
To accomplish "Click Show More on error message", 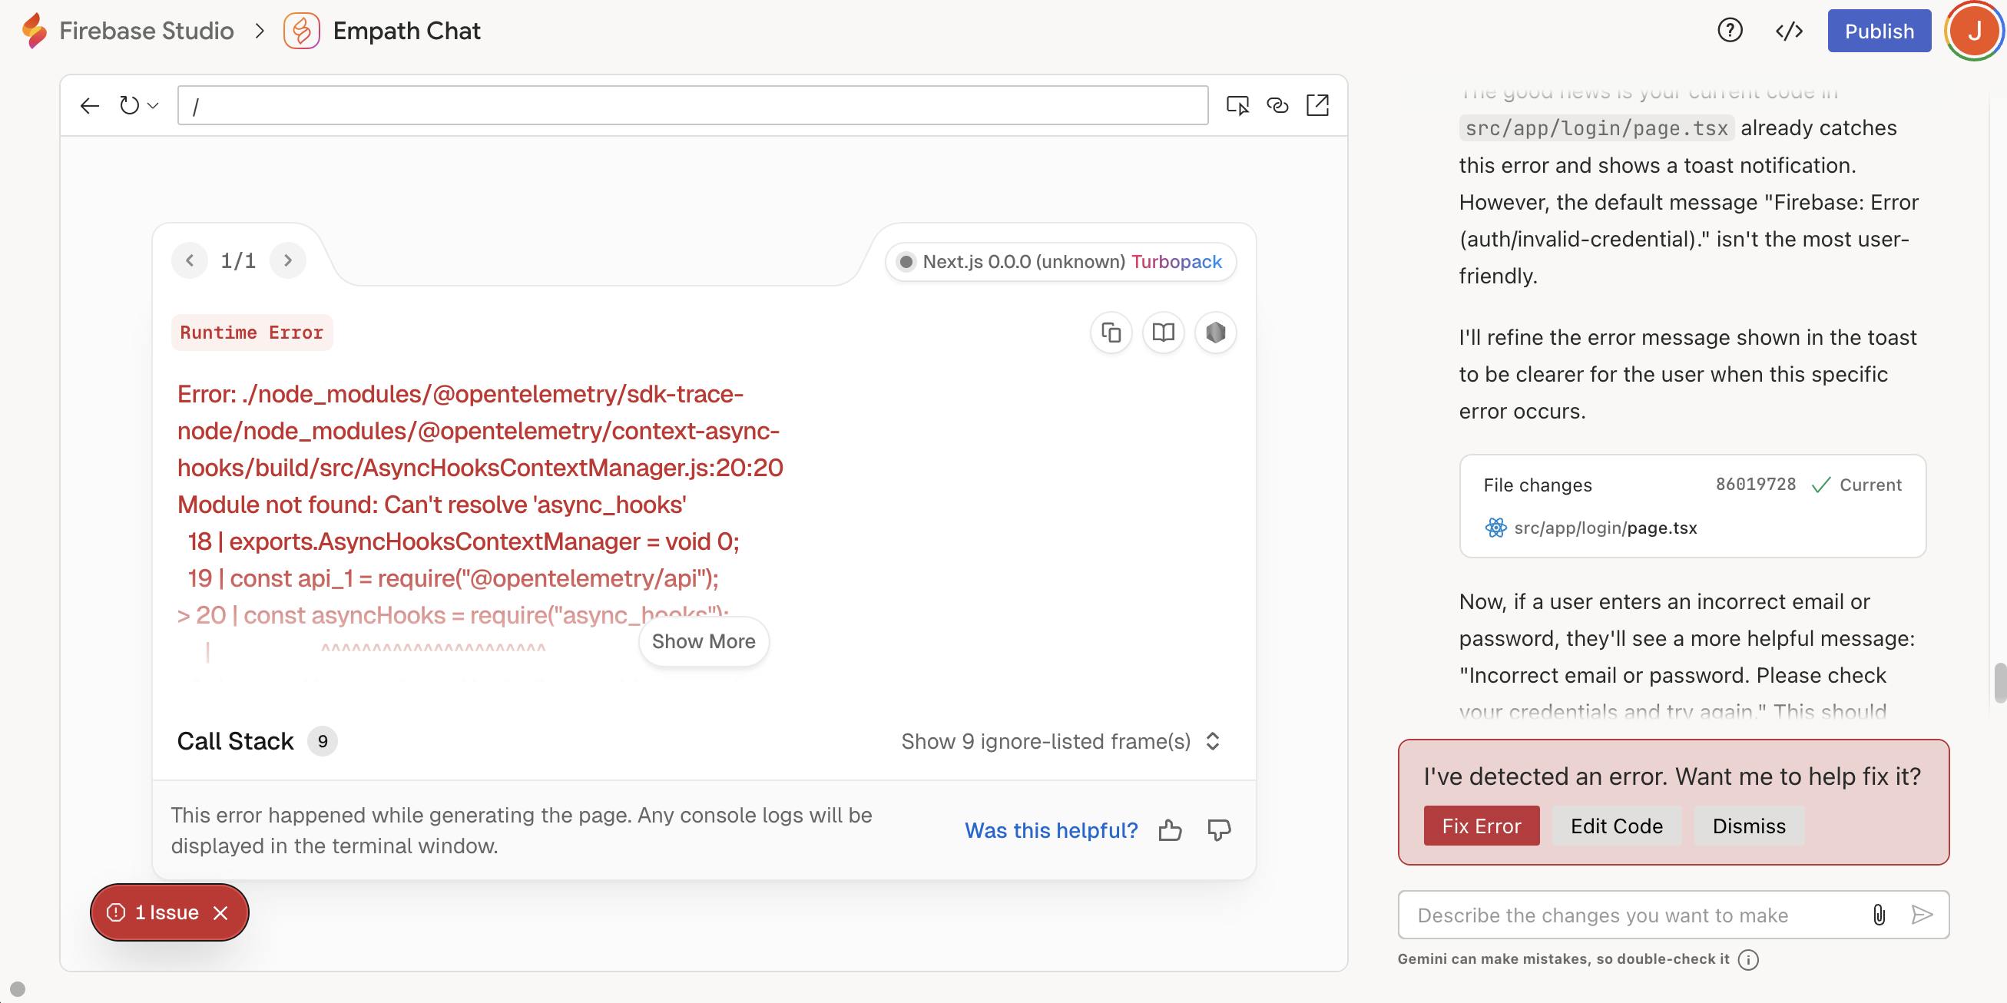I will coord(704,641).
